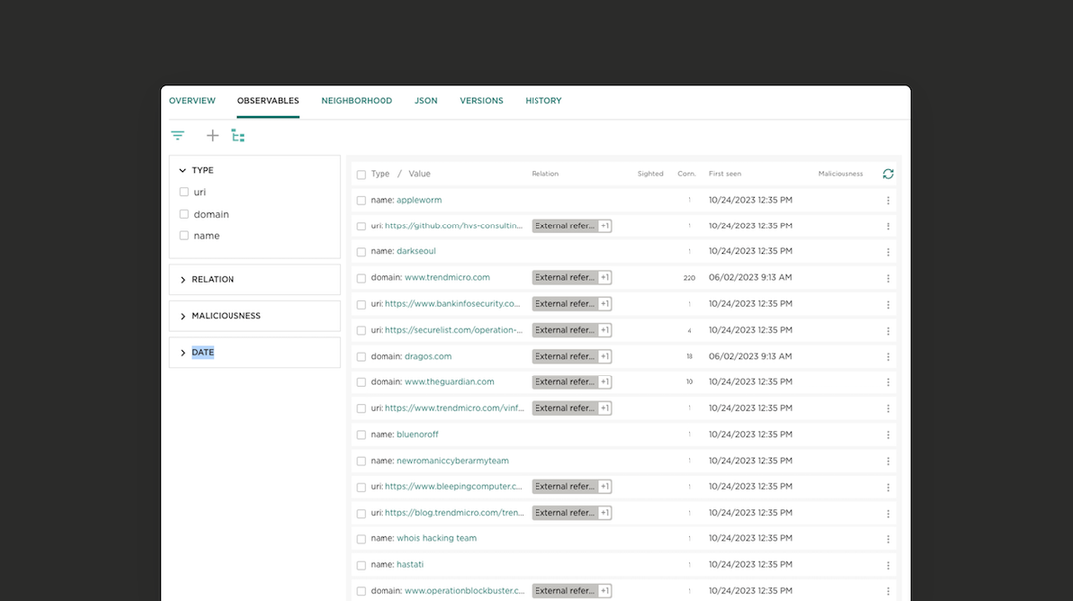Select all rows with the header checkbox

click(x=361, y=173)
